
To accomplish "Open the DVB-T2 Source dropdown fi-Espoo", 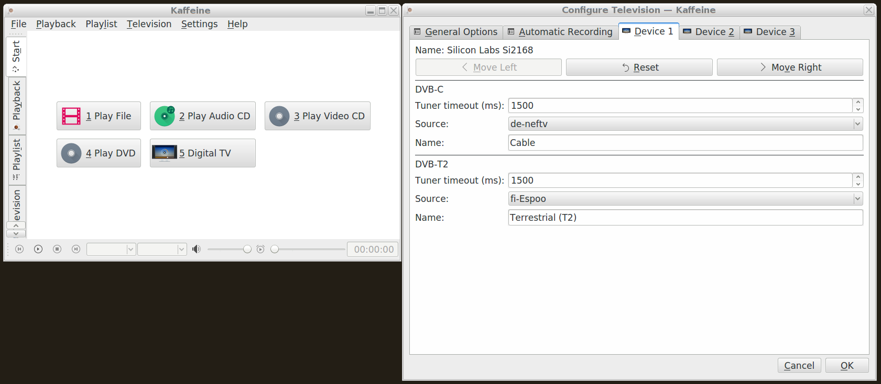I will click(x=686, y=199).
